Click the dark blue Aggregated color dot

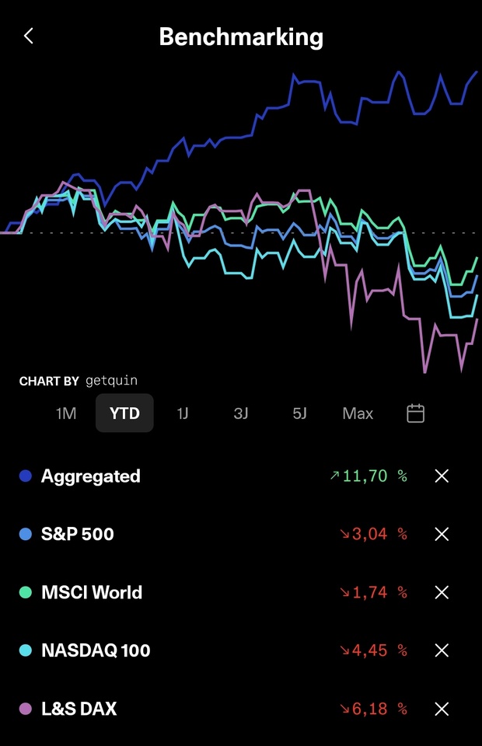[x=26, y=476]
